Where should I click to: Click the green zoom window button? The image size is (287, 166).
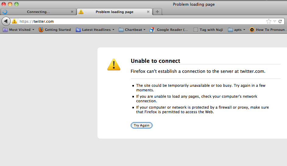(x=16, y=4)
